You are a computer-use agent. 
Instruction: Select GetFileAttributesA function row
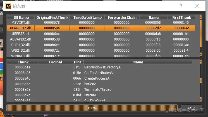click(99, 73)
